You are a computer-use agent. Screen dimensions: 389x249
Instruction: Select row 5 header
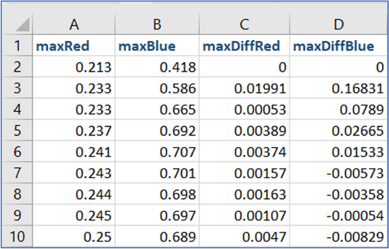tap(17, 131)
